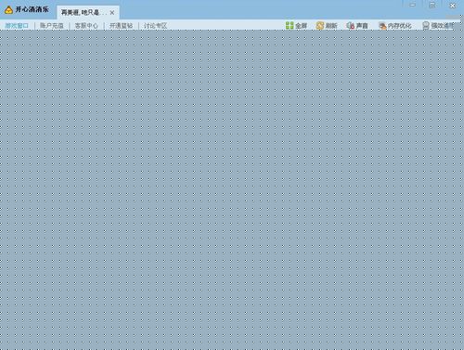Click the 内存优化 text label
The width and height of the screenshot is (464, 350).
coord(400,26)
